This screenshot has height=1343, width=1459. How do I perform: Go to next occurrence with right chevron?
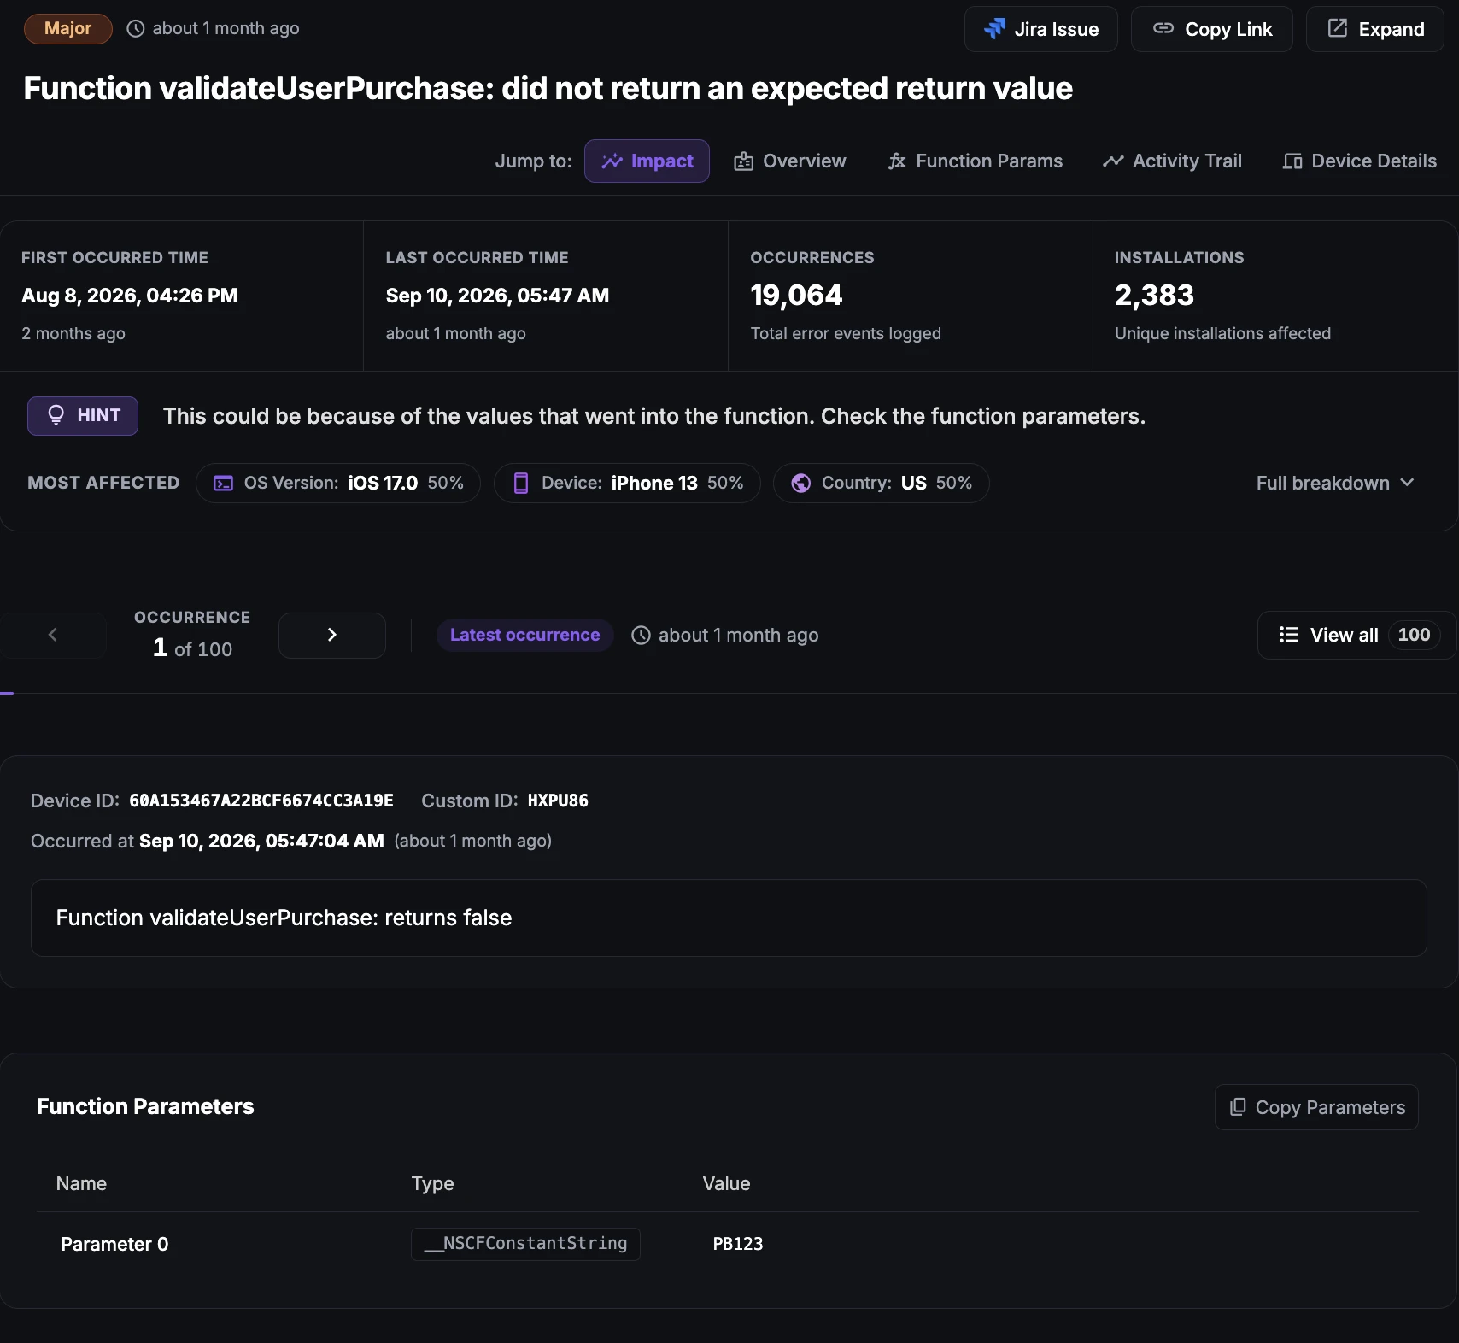tap(332, 635)
